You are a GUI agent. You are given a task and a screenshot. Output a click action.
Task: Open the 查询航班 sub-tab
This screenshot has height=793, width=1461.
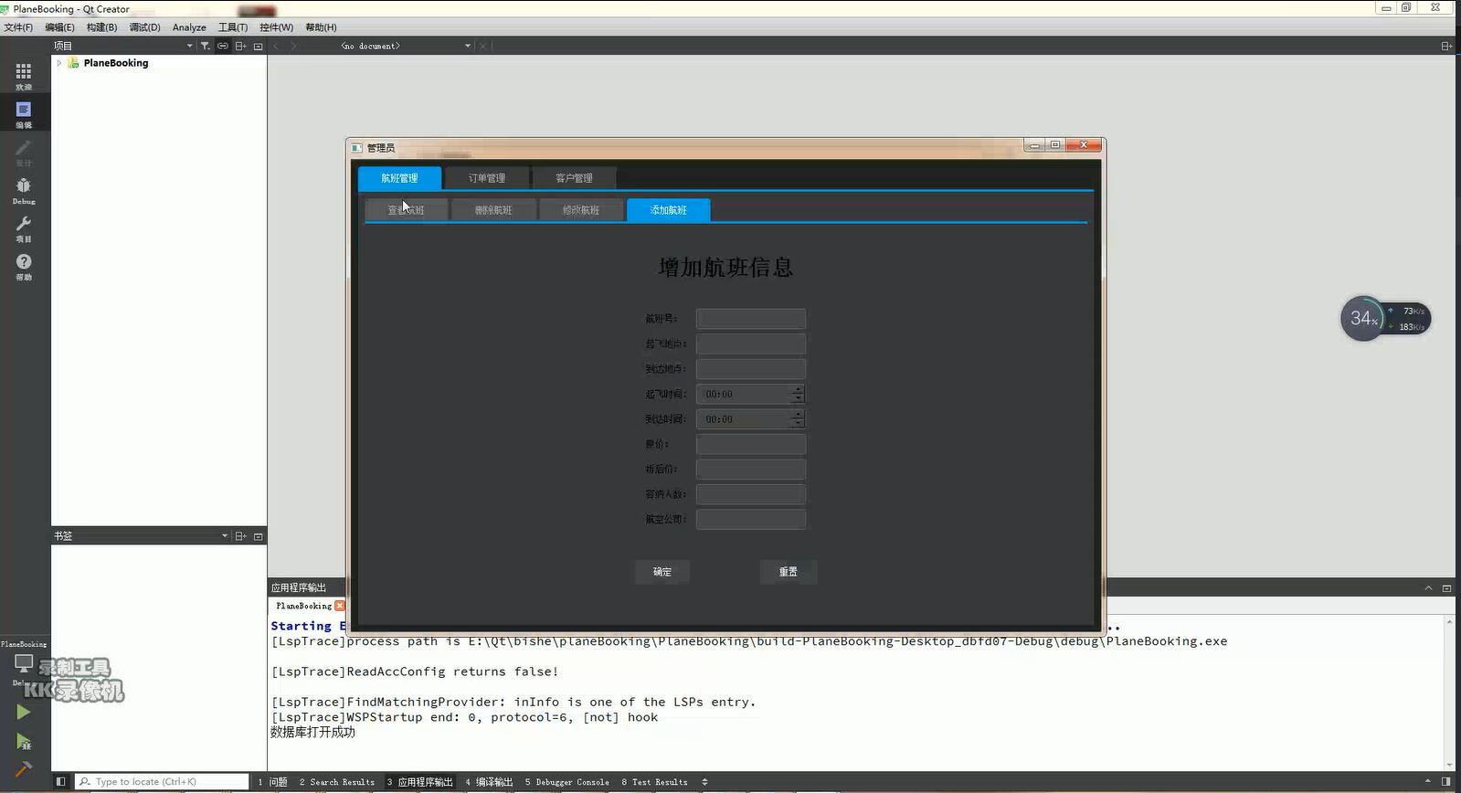click(x=406, y=210)
